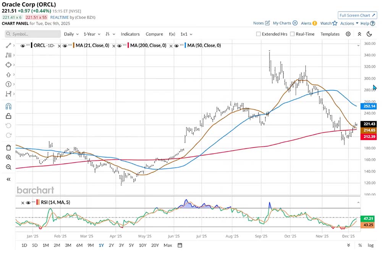This screenshot has width=382, height=255.
Task: Switch to the 6M time range
Action: pyautogui.click(x=79, y=245)
